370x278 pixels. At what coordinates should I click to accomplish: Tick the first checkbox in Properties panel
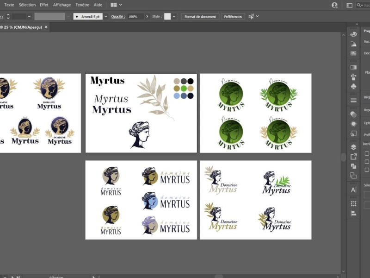pyautogui.click(x=367, y=153)
